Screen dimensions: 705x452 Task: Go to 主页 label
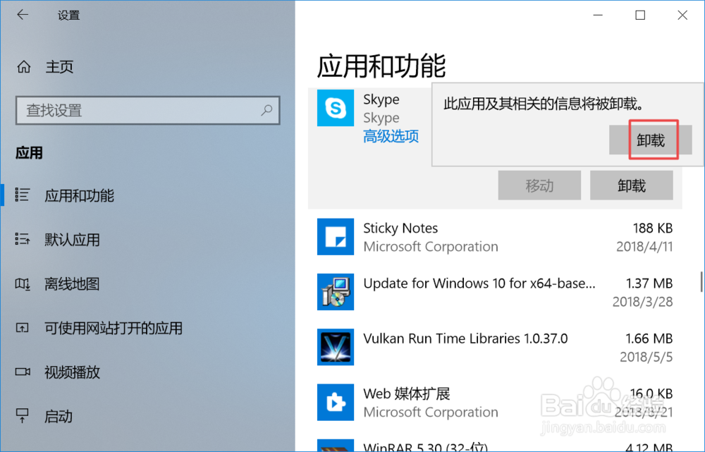coord(59,67)
